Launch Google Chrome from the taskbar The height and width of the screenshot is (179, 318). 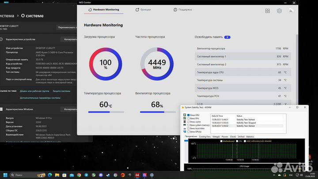point(79,175)
